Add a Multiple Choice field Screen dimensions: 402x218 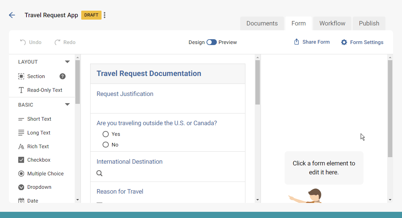[x=45, y=173]
